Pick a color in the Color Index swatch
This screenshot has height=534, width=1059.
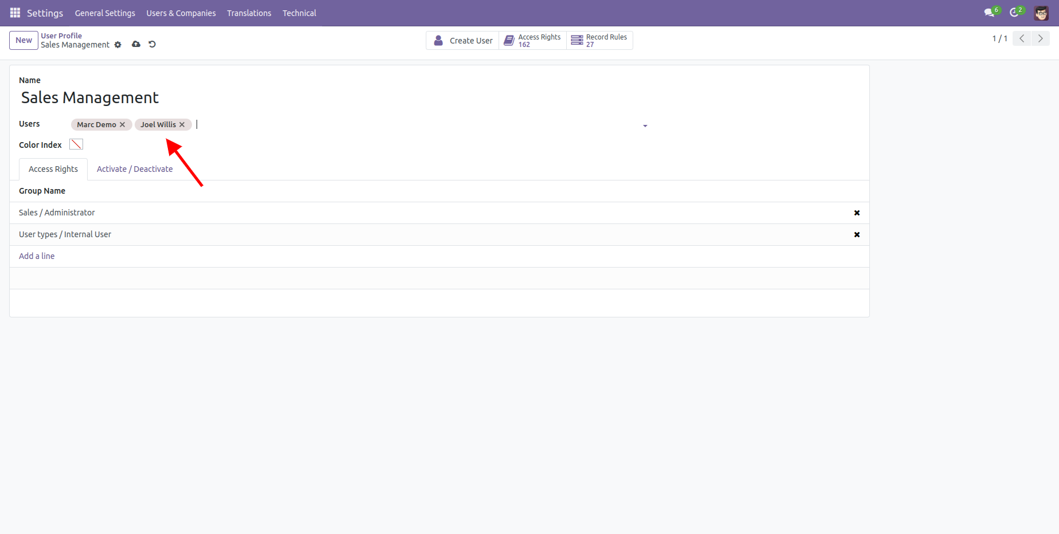pos(76,144)
